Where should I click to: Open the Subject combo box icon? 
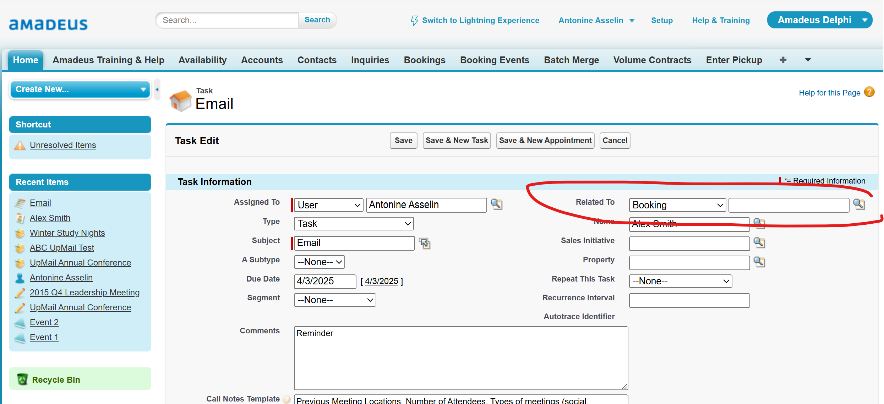pos(425,243)
